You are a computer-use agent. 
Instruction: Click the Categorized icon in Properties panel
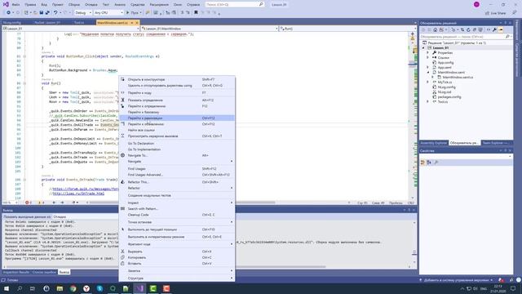[422, 163]
